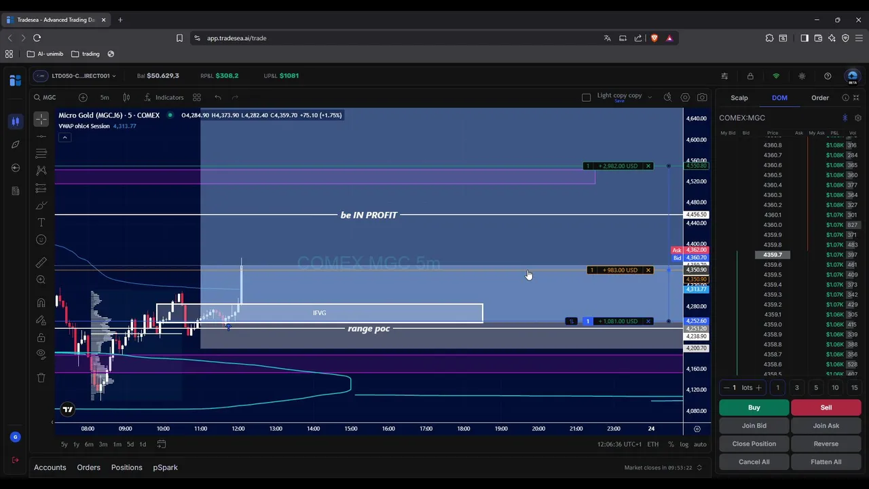The height and width of the screenshot is (489, 869).
Task: Open the XABCD patterns tool
Action: [x=41, y=170]
